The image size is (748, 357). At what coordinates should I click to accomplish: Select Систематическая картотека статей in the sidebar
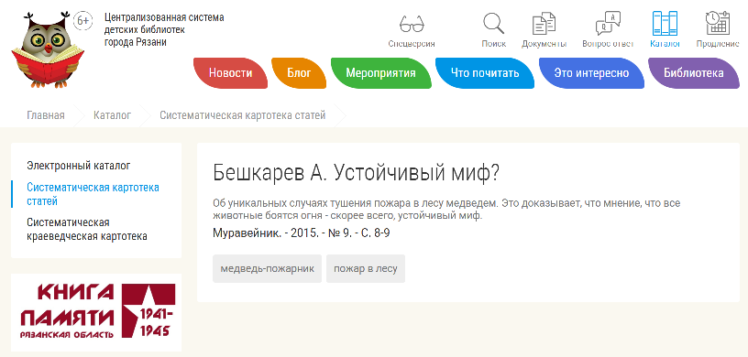pyautogui.click(x=93, y=194)
